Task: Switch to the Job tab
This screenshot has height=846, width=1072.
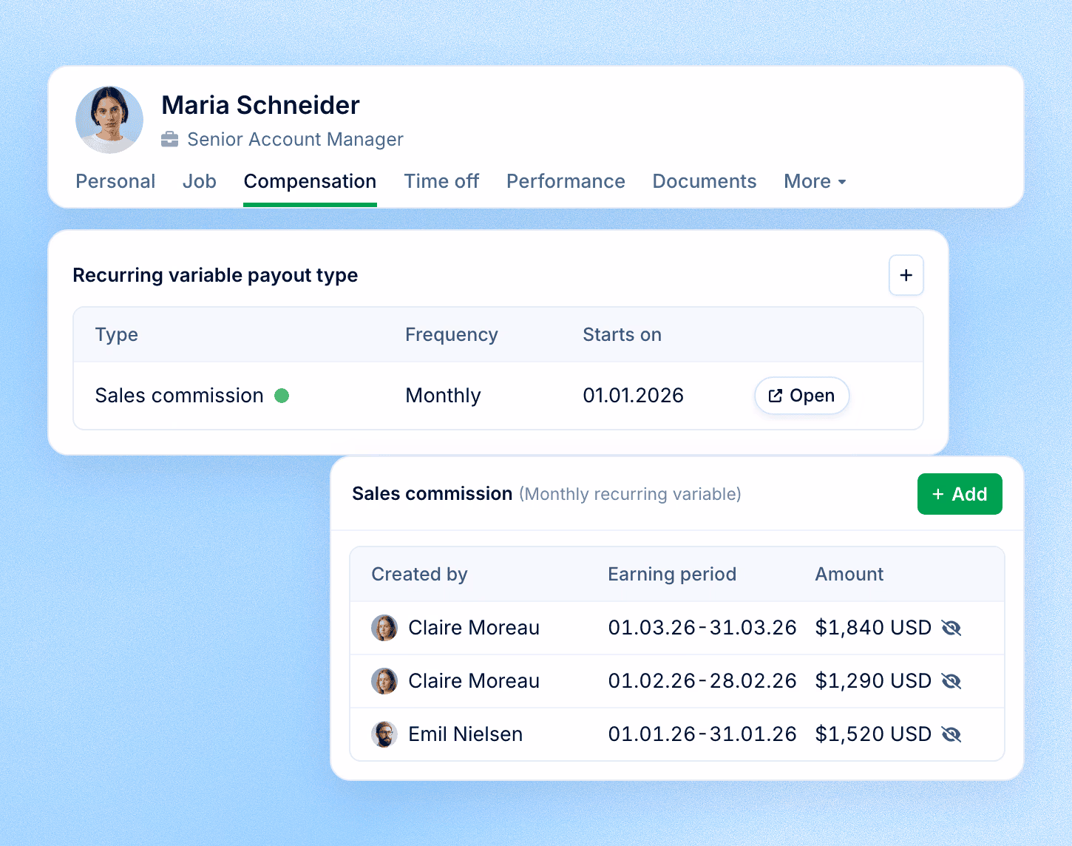Action: (200, 181)
